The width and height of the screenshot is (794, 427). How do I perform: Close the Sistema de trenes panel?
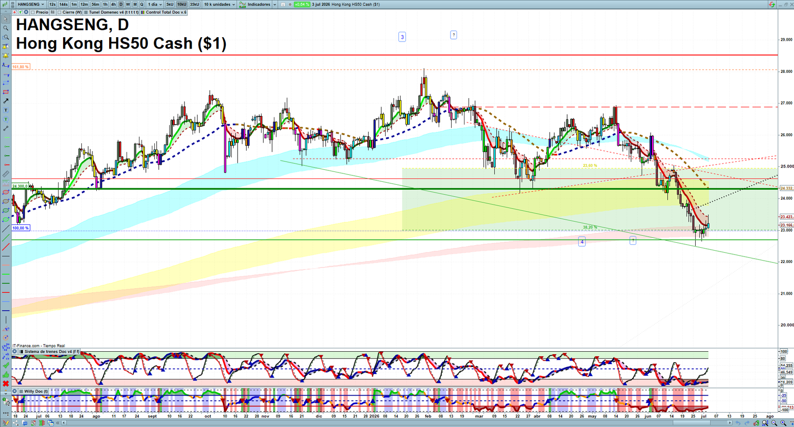coord(15,352)
